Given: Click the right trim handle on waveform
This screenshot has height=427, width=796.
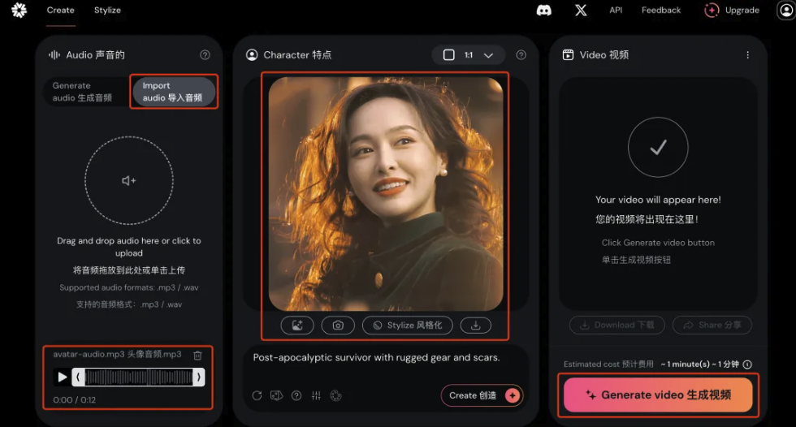Looking at the screenshot, I should 198,377.
